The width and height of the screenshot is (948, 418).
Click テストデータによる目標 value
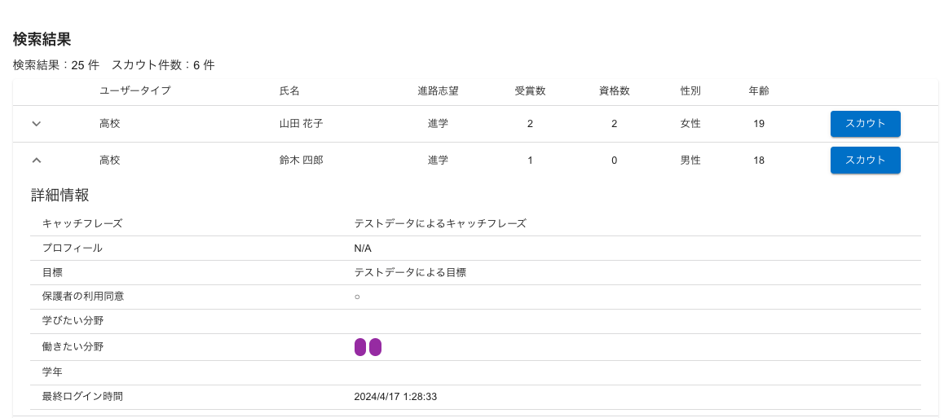(410, 272)
